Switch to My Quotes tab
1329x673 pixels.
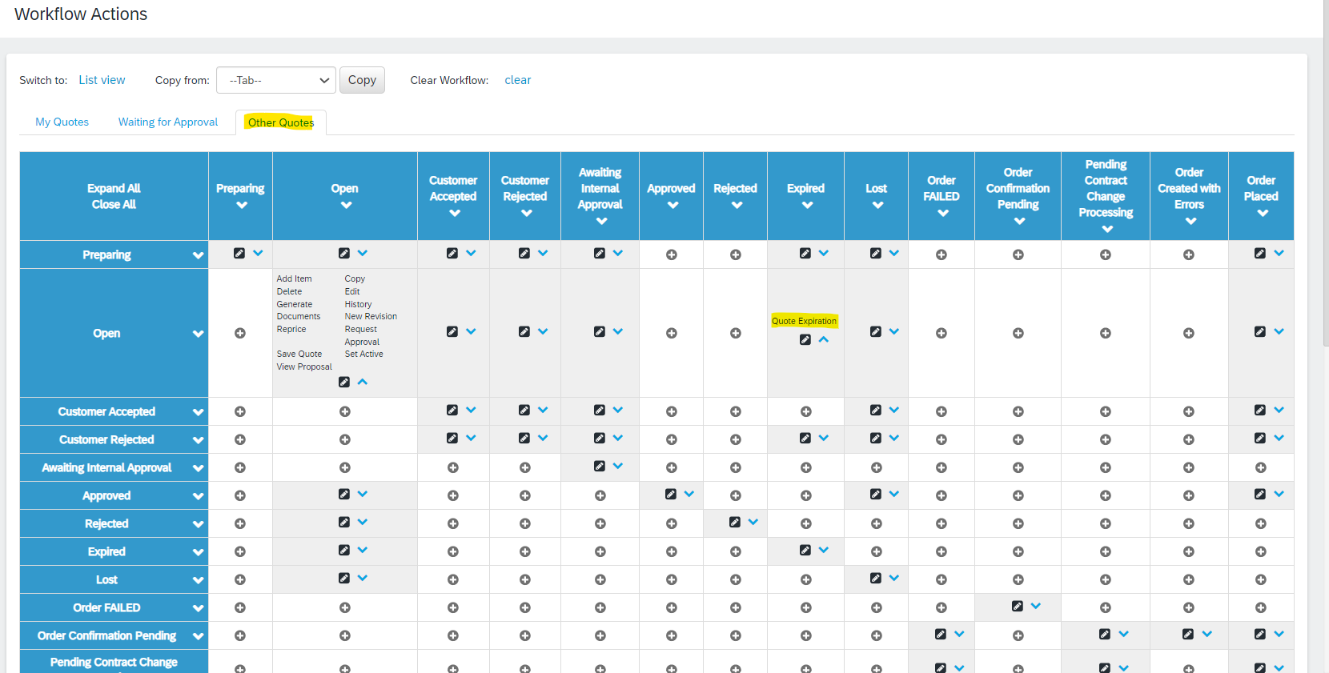[x=62, y=122]
